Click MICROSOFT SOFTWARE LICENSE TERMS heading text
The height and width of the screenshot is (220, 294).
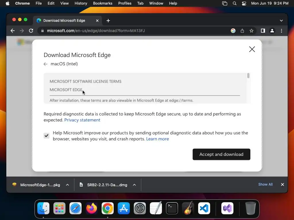tap(85, 82)
